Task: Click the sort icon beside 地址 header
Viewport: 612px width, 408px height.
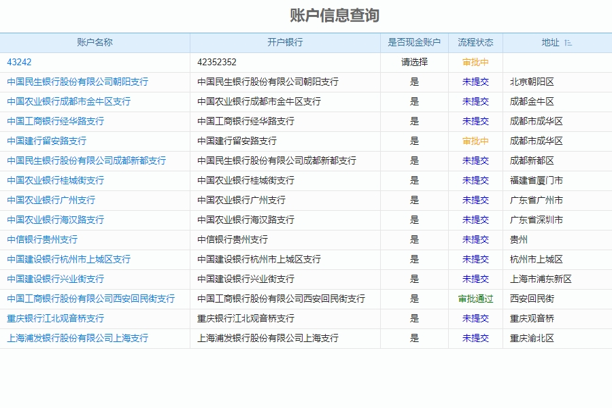Action: [567, 42]
